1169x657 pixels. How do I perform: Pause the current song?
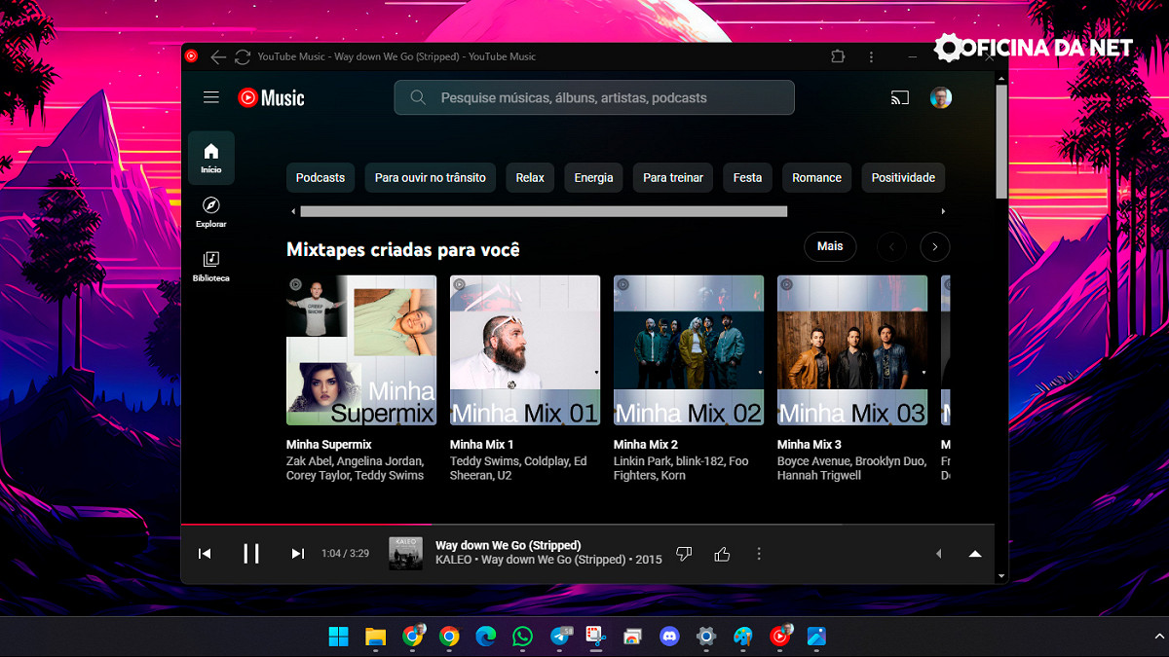coord(251,554)
